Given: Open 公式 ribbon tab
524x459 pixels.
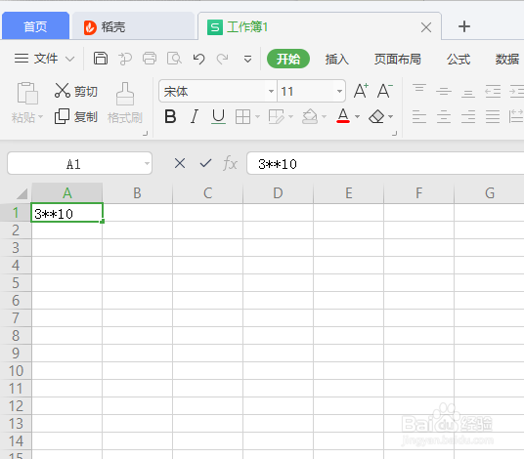Looking at the screenshot, I should tap(458, 60).
